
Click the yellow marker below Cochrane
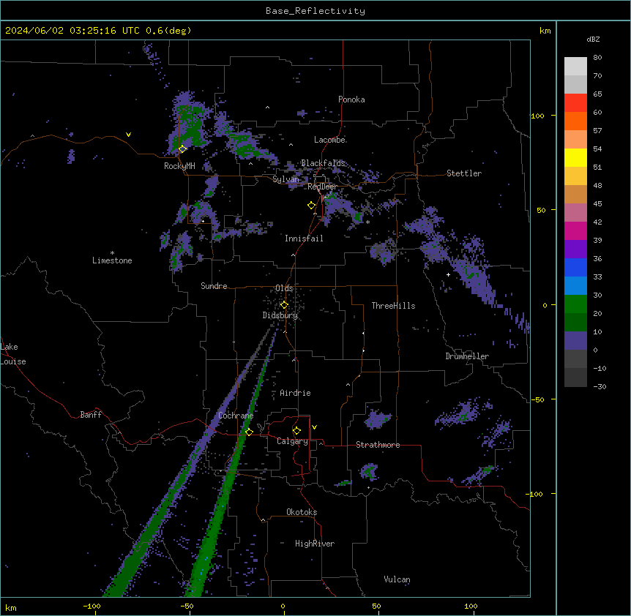click(249, 432)
